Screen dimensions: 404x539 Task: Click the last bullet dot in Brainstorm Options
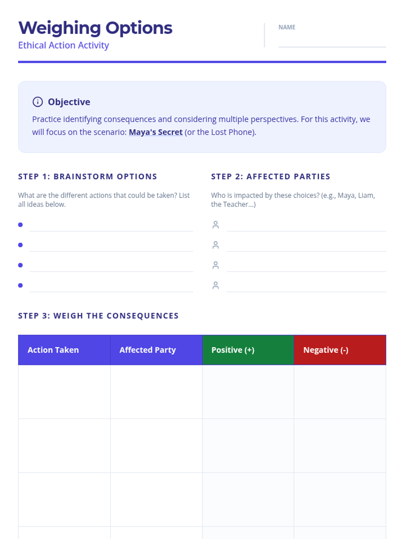[21, 285]
